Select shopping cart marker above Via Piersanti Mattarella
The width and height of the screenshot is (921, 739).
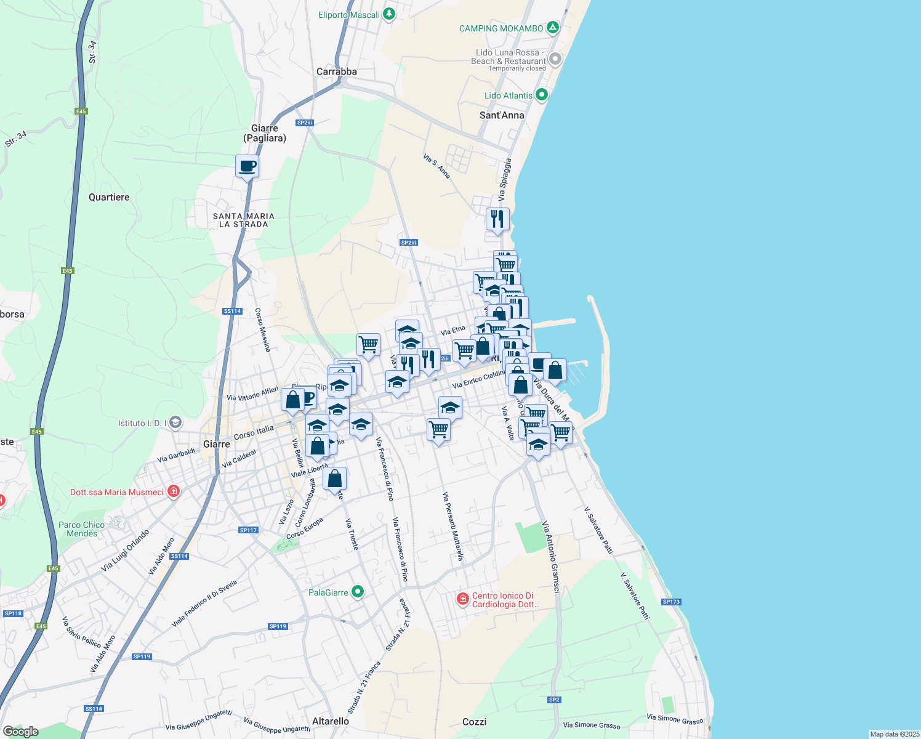click(x=438, y=430)
